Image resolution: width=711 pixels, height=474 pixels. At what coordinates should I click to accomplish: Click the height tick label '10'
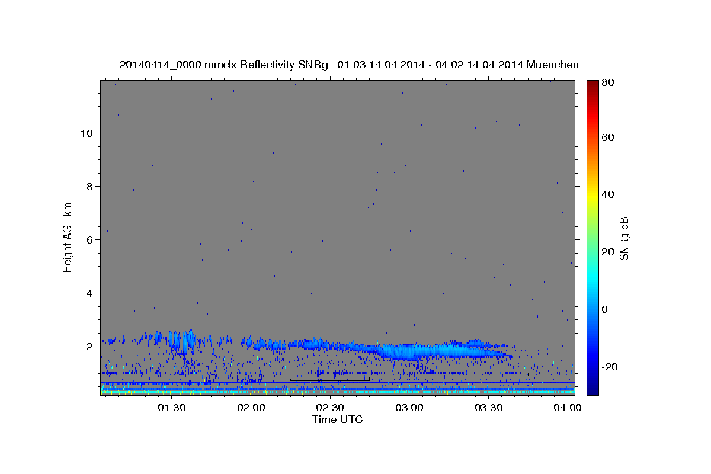point(86,133)
